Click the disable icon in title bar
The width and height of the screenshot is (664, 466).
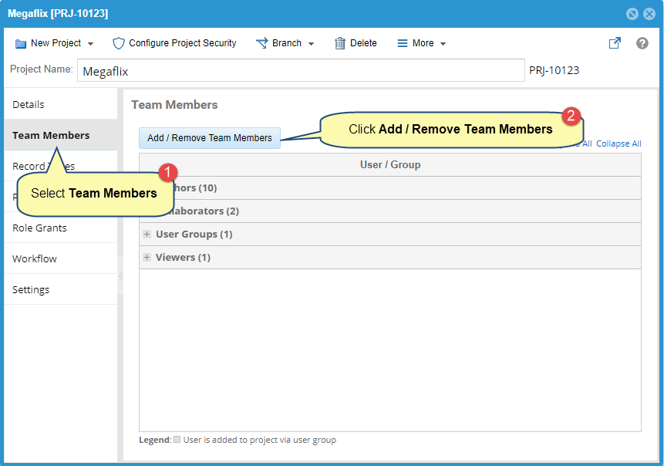(x=632, y=14)
